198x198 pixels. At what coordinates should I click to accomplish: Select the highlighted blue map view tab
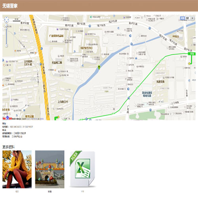[x=182, y=18]
